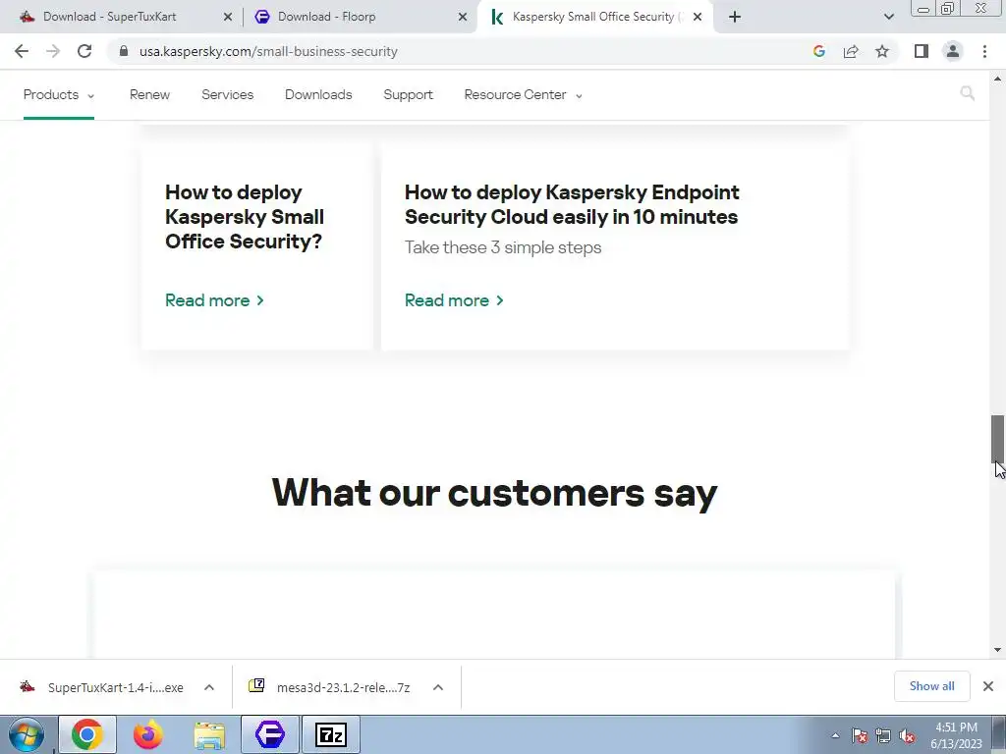1006x754 pixels.
Task: Close the Kaspersky Small Office Security tab
Action: 698,17
